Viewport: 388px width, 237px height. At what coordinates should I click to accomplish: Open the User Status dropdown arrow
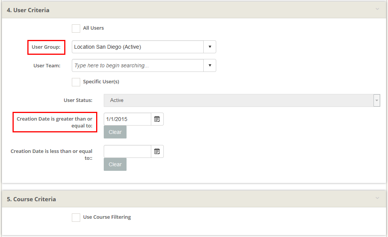pyautogui.click(x=377, y=100)
